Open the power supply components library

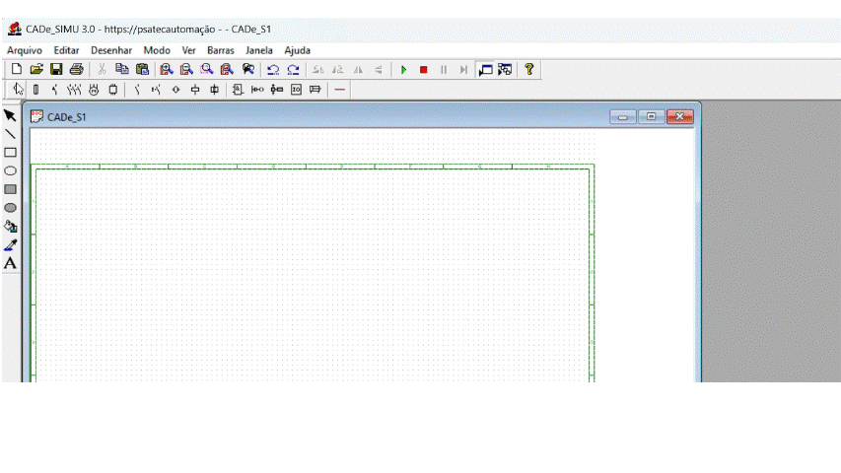[35, 90]
